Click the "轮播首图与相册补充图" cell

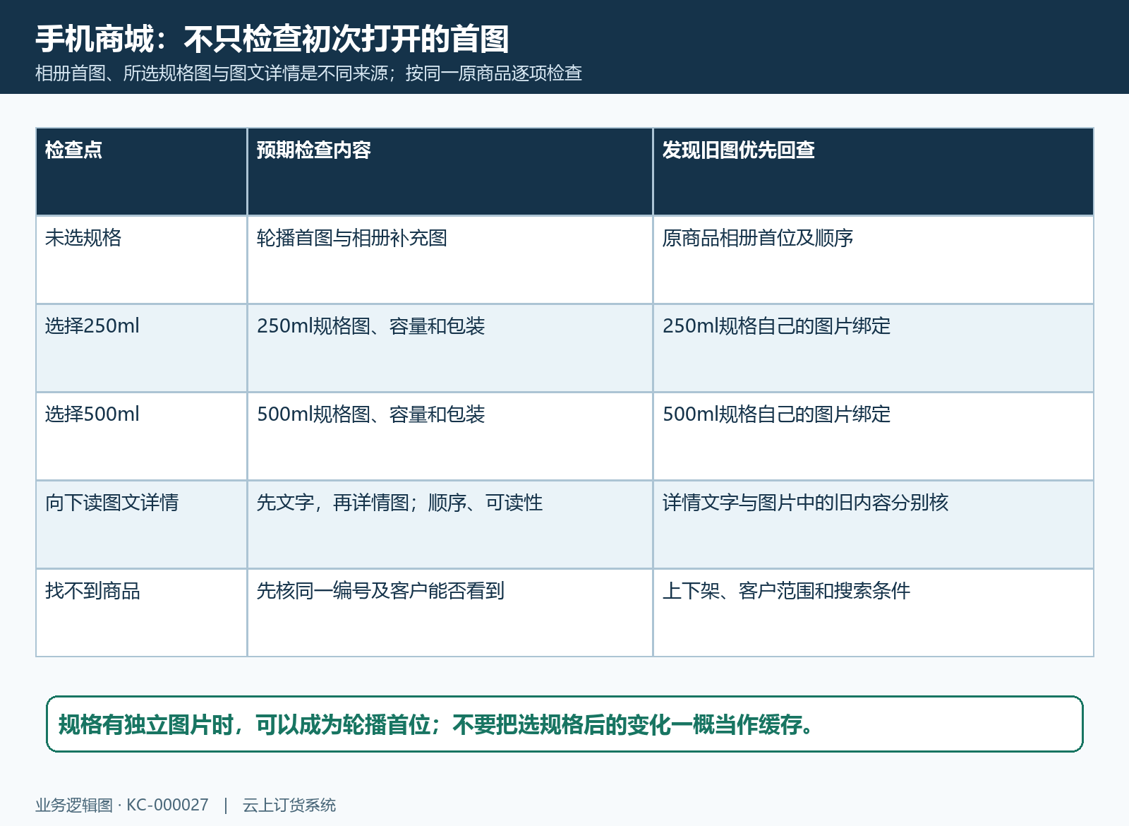point(449,260)
